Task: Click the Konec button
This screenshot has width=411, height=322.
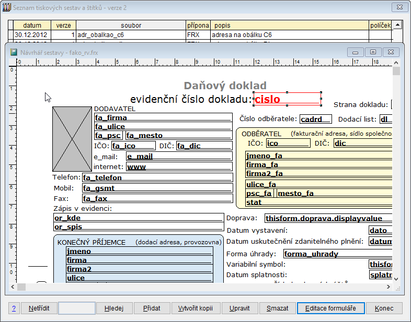Action: click(384, 308)
